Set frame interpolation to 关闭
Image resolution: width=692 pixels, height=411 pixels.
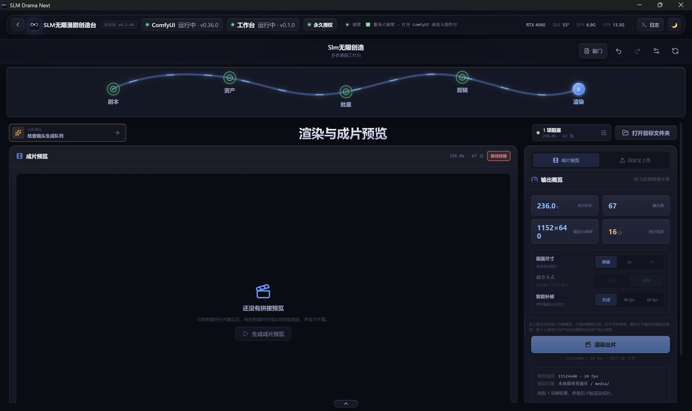click(x=606, y=300)
